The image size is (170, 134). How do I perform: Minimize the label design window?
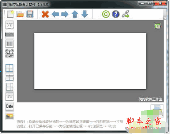pos(142,3)
